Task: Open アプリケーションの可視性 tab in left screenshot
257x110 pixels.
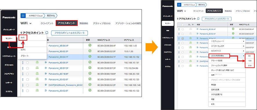Action: [128, 23]
